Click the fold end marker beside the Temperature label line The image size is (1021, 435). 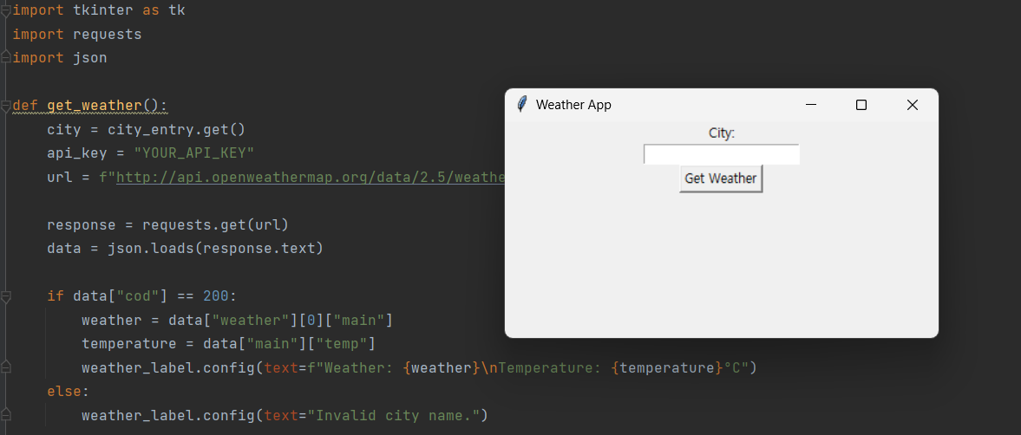pos(6,367)
